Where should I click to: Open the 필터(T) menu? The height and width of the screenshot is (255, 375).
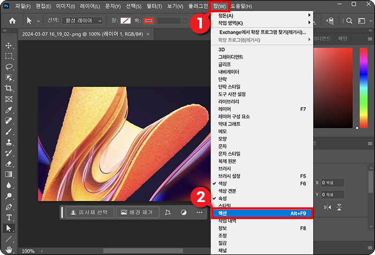click(154, 6)
